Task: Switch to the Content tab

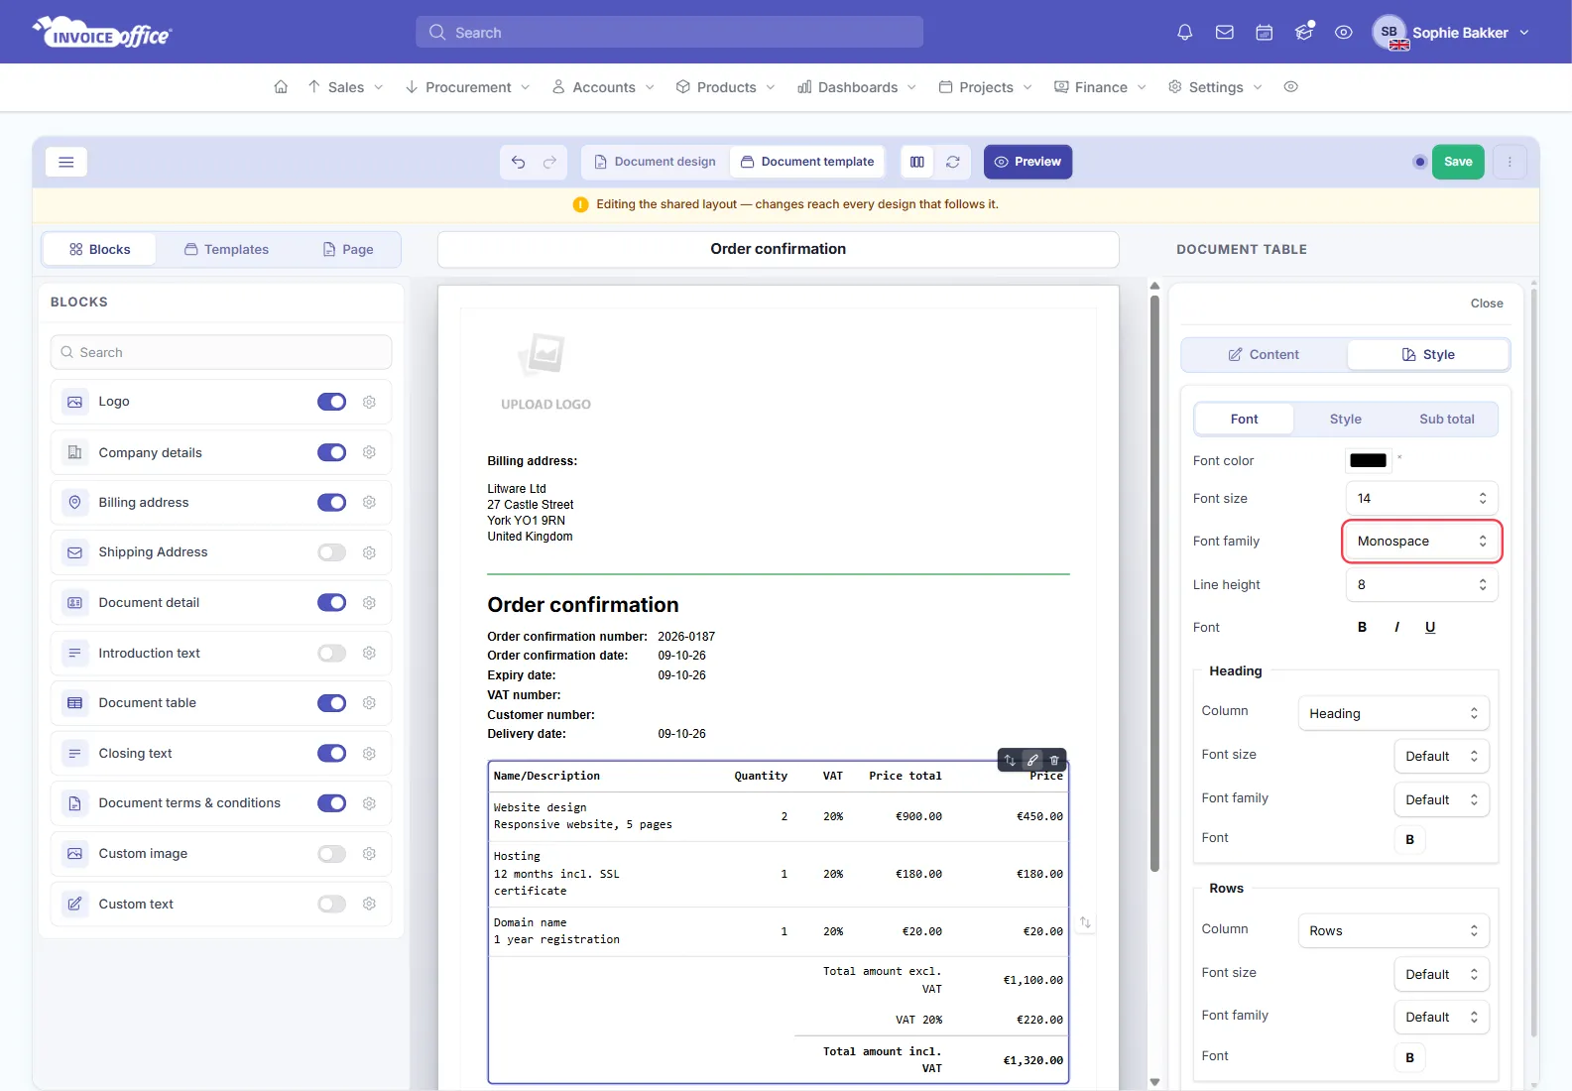Action: tap(1264, 354)
